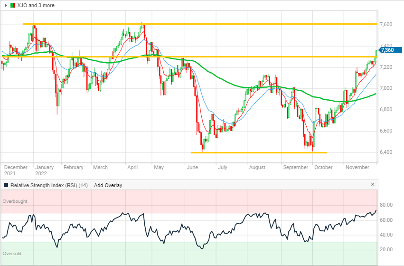Close the RSI indicator panel
Viewport: 404px width, 266px height.
(x=373, y=185)
